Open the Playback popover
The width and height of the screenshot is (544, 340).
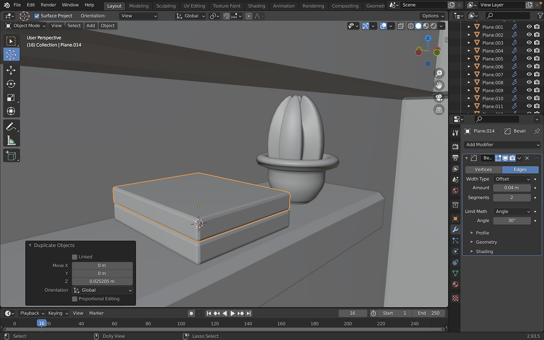[x=32, y=313]
